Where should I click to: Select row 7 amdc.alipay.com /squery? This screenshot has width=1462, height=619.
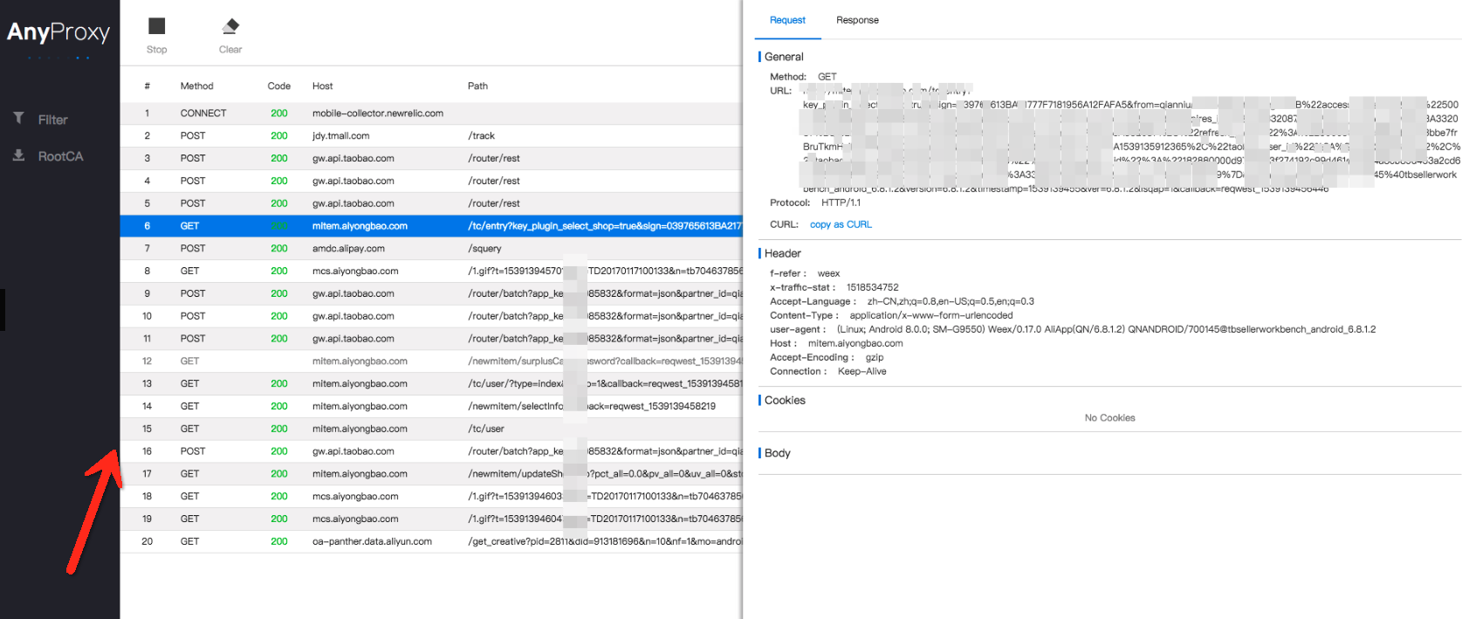coord(431,249)
